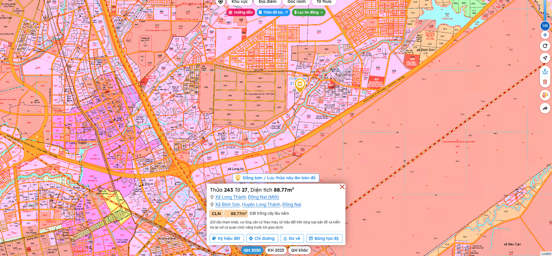
Task: Expand the Lọc tin đăng filter dropdown
Action: [x=309, y=12]
